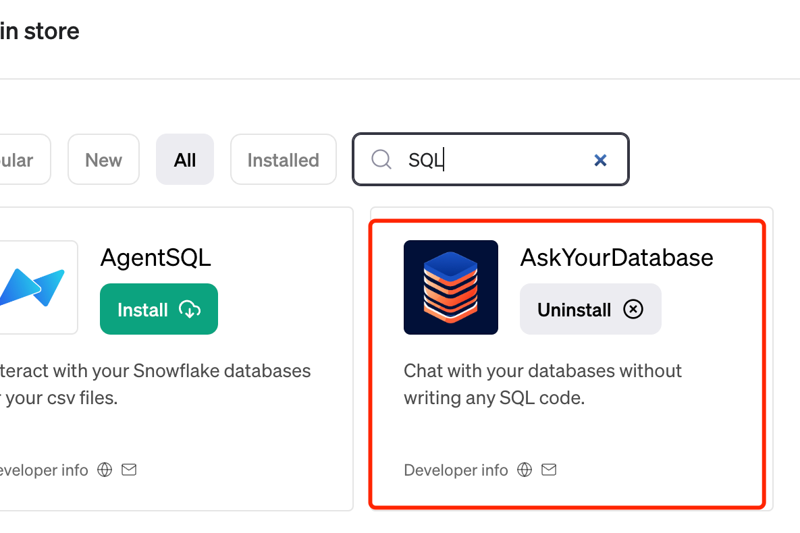Switch to the Popular plugins filter
Screen dimensions: 800x533
click(x=20, y=160)
